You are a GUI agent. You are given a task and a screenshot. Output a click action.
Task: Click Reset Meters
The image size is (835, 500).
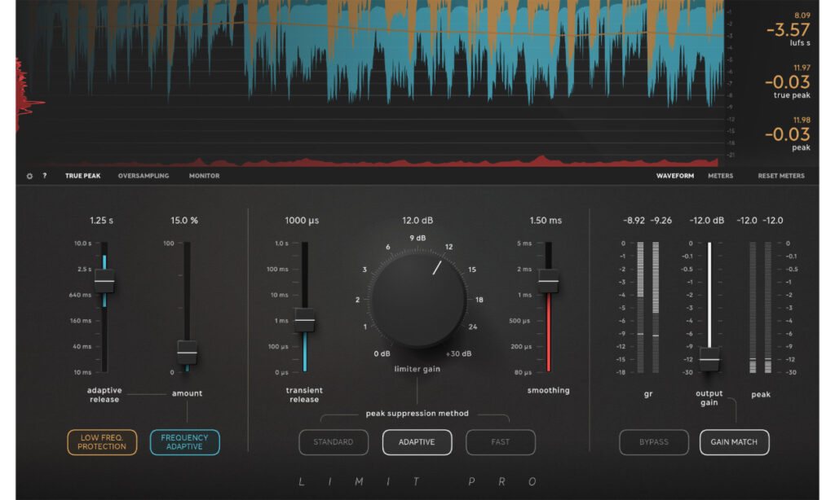(x=781, y=176)
